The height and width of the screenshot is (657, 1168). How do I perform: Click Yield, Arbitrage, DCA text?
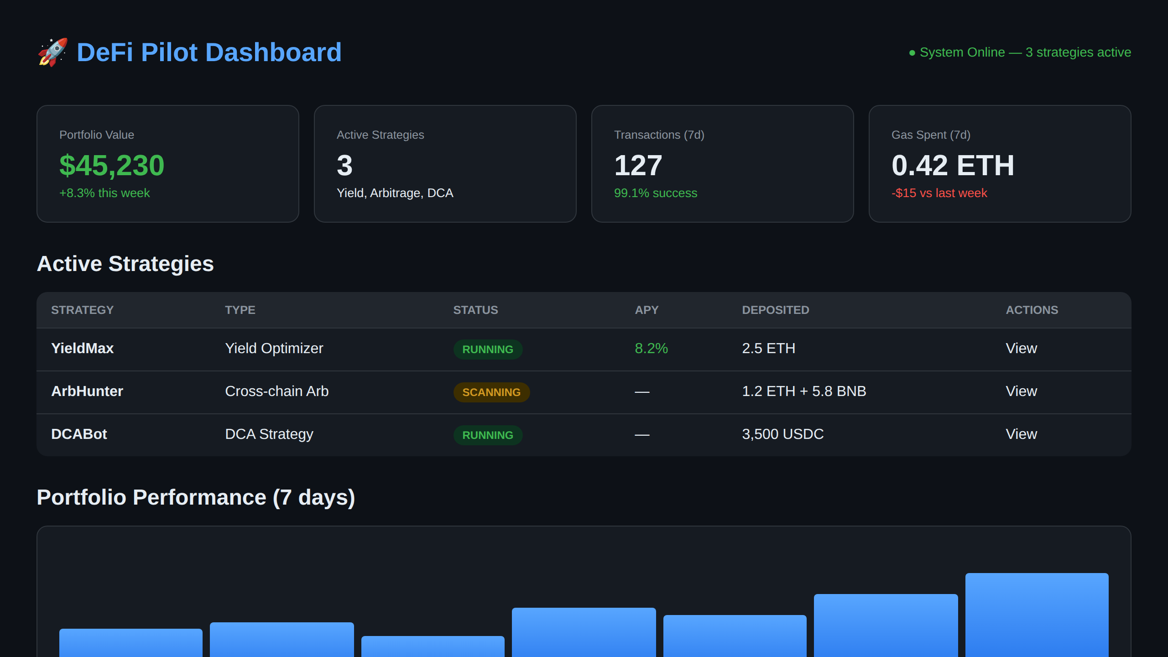tap(395, 193)
